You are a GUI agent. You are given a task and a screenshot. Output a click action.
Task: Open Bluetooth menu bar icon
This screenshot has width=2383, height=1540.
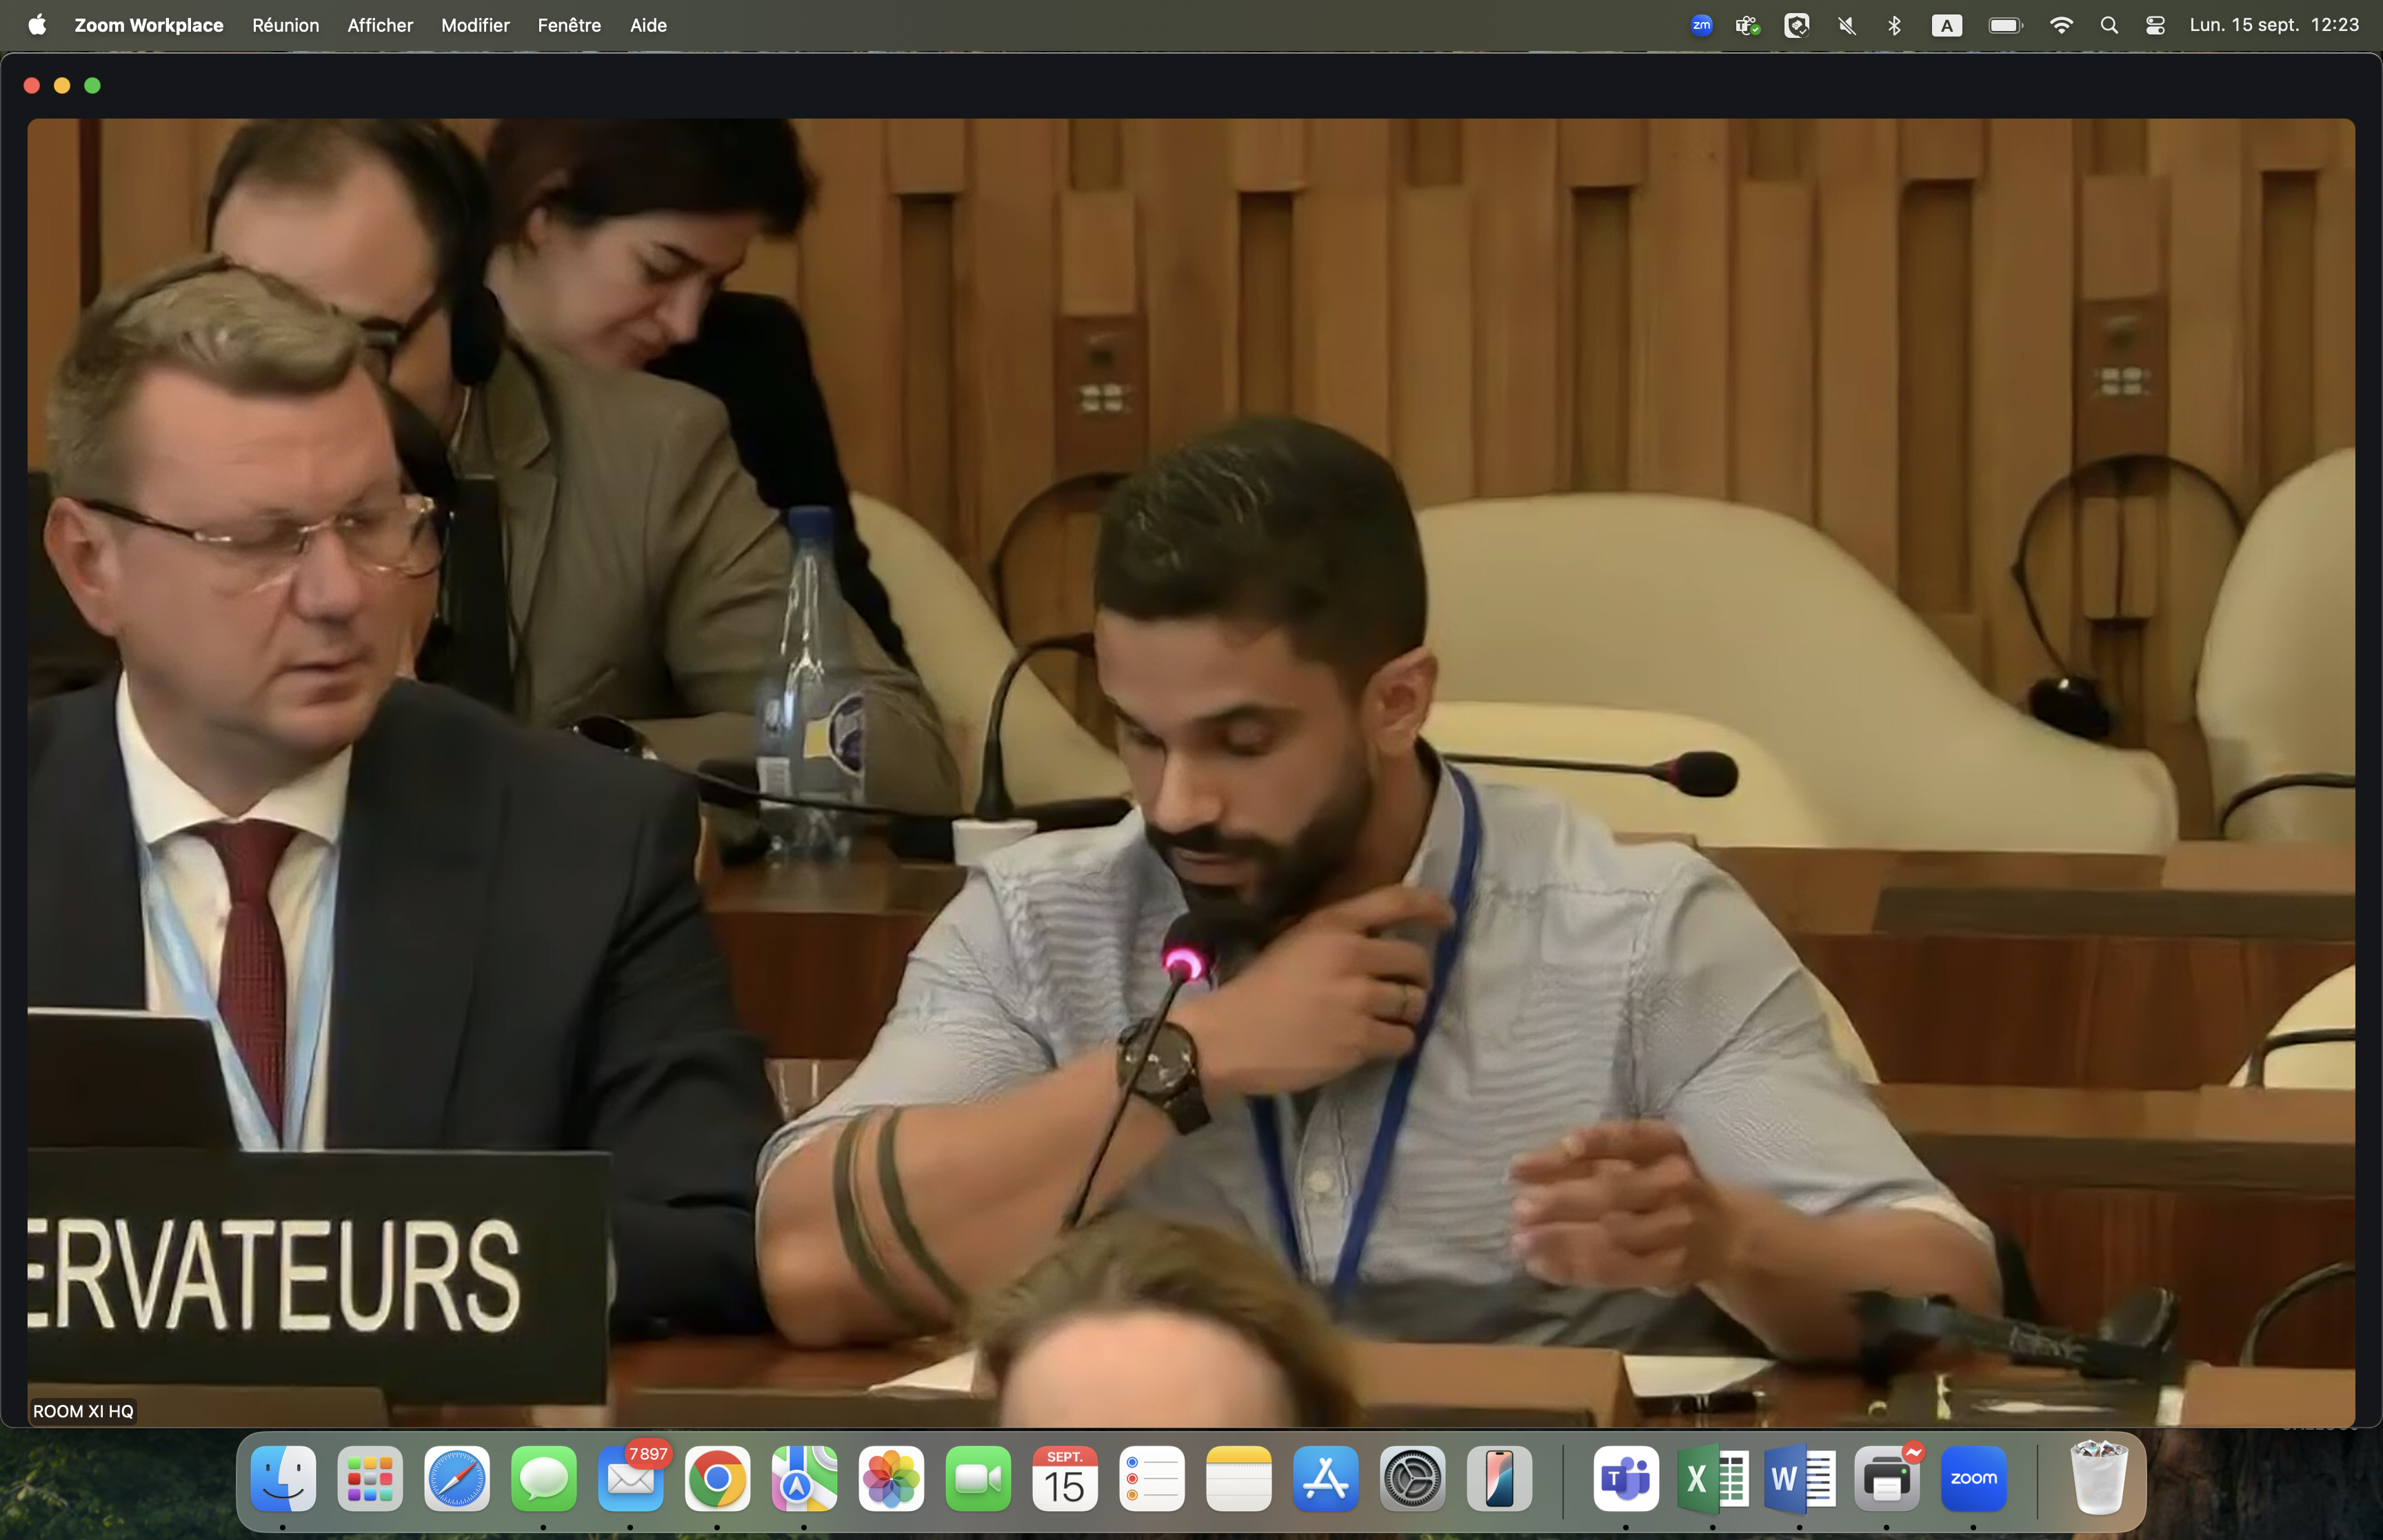pyautogui.click(x=1894, y=25)
